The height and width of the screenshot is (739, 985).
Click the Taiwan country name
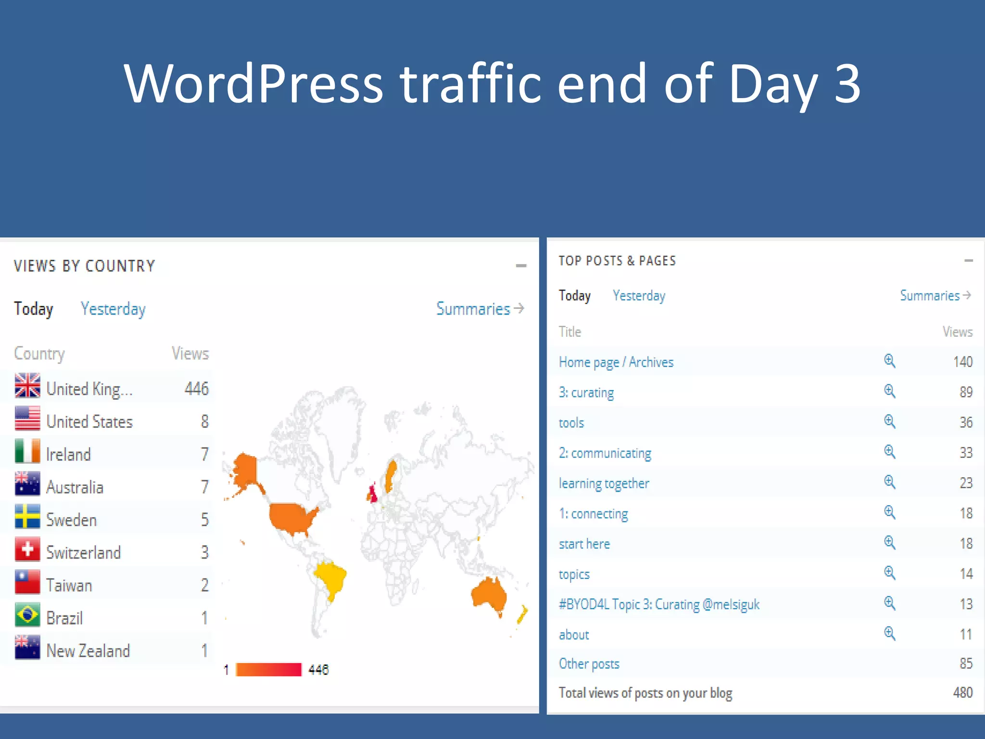pyautogui.click(x=69, y=586)
